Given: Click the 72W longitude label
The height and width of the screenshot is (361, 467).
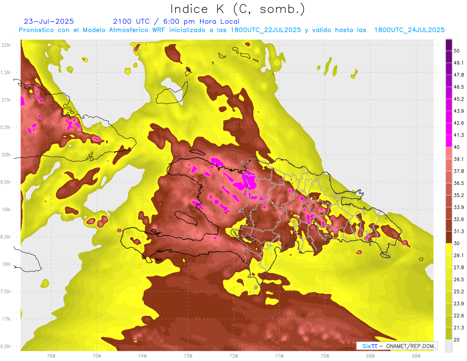Looking at the screenshot, I should pos(233,356).
